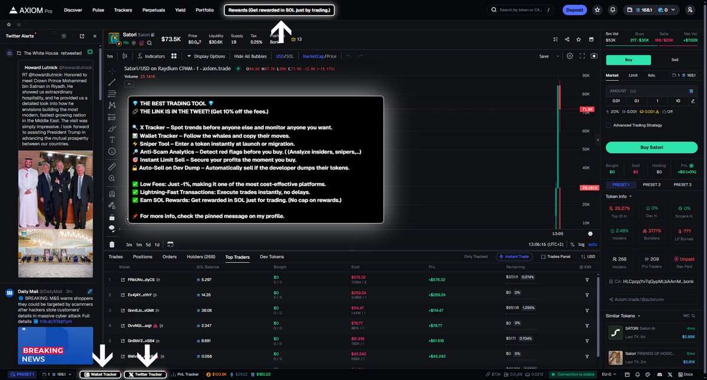Switch to the Dev Tokens tab

click(272, 256)
